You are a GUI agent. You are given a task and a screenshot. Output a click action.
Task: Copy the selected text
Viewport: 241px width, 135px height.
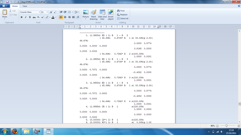pos(13,15)
